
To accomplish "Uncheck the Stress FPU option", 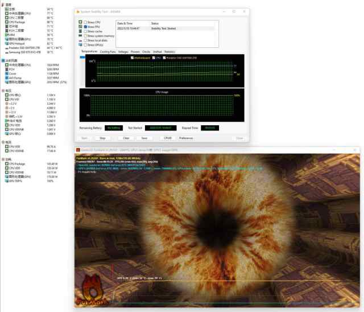I will (x=85, y=27).
